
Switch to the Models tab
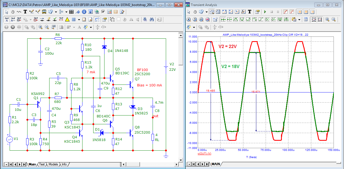point(53,164)
